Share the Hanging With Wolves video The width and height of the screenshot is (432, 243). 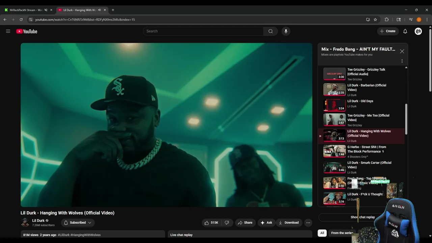coord(245,222)
